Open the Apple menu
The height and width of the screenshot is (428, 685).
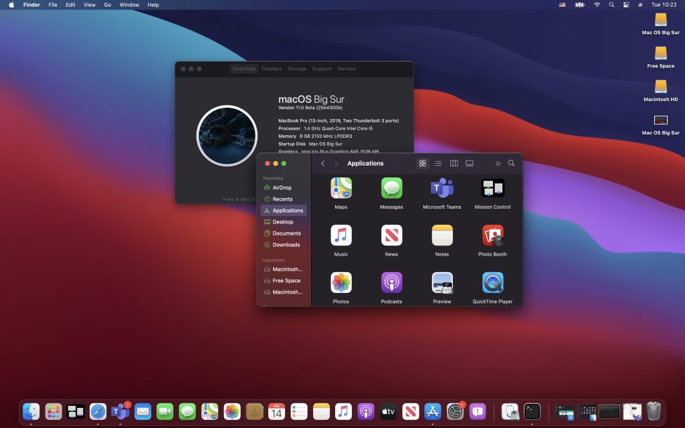pos(11,5)
